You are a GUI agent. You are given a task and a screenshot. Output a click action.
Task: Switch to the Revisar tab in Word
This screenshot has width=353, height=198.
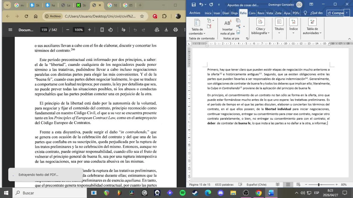coord(261,13)
